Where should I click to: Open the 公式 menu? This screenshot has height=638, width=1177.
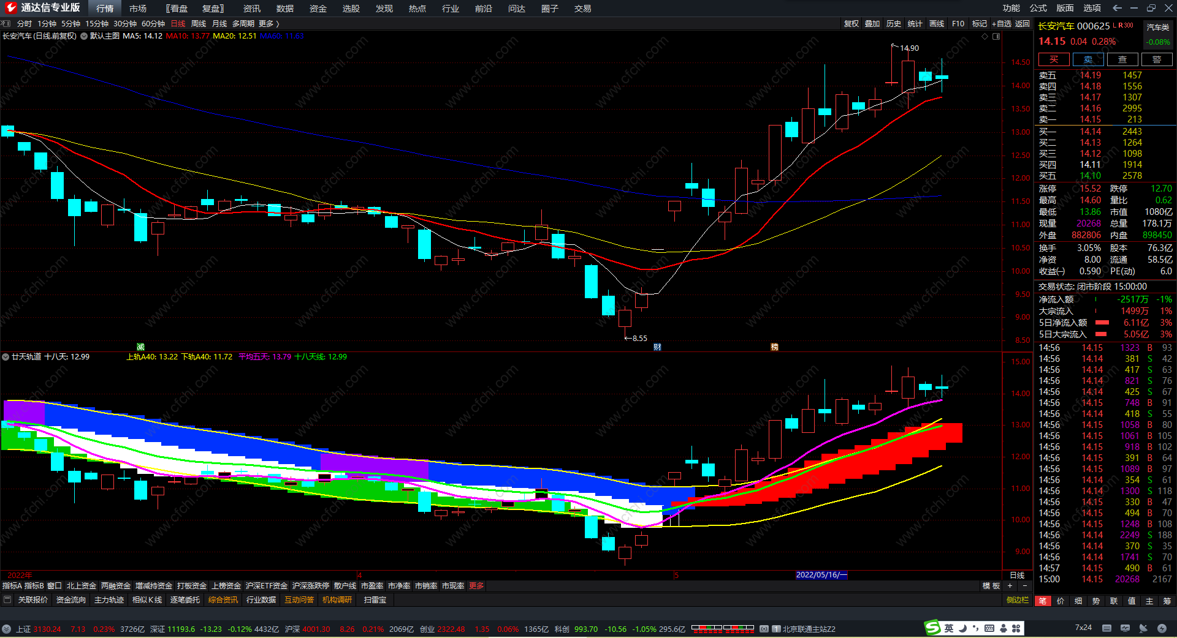pyautogui.click(x=1038, y=8)
